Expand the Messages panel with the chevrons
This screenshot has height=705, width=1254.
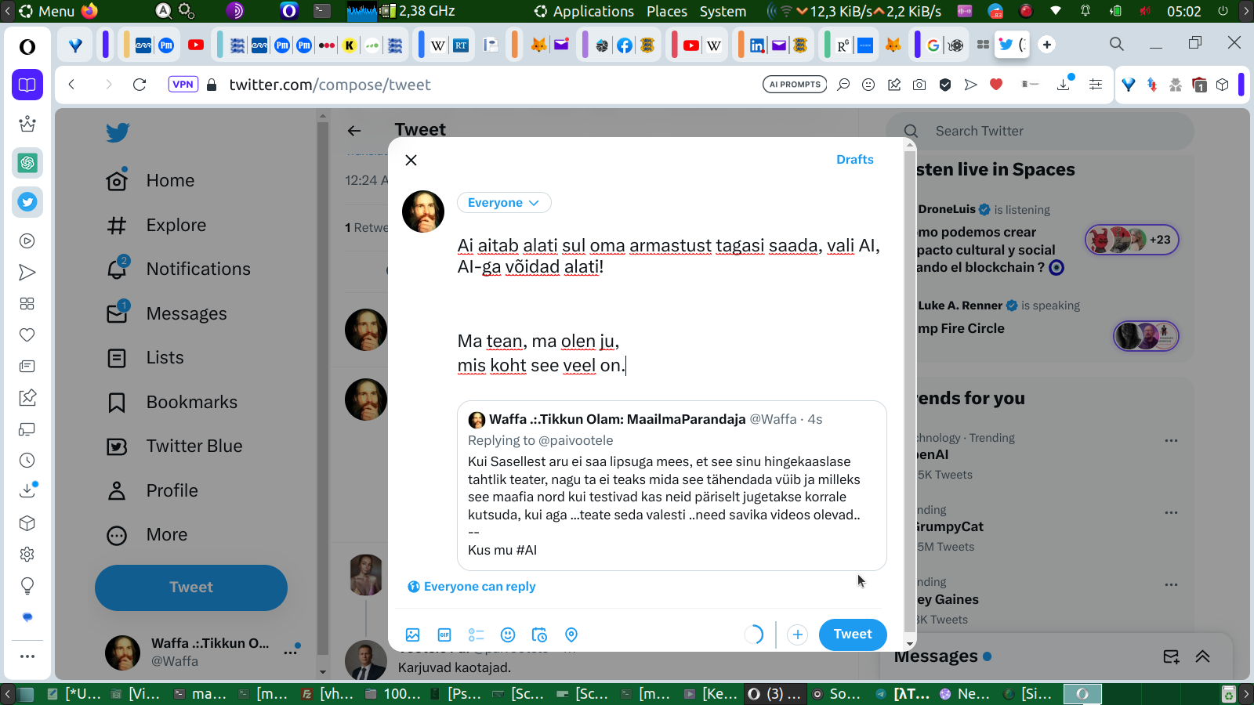tap(1202, 656)
